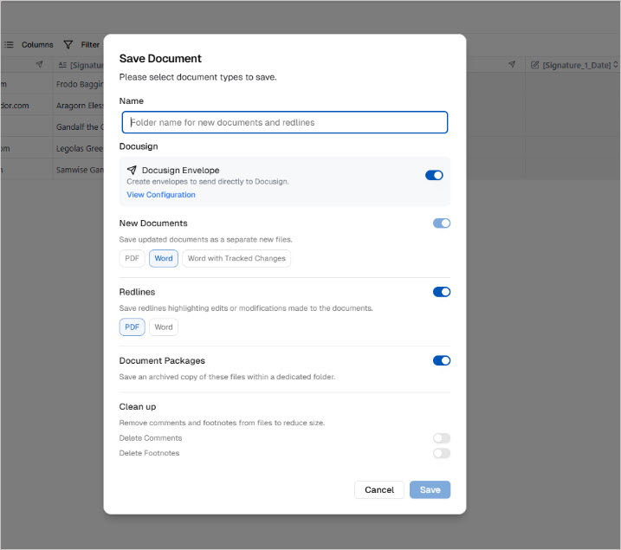The height and width of the screenshot is (550, 621).
Task: Select PDF format under Redlines
Action: 132,327
